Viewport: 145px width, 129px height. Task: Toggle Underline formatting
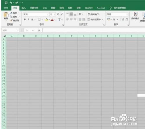(32, 19)
